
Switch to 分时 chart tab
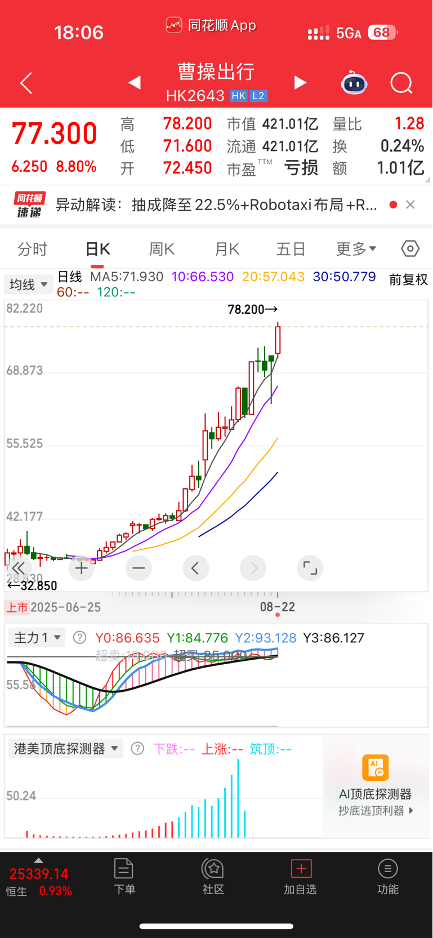point(33,249)
